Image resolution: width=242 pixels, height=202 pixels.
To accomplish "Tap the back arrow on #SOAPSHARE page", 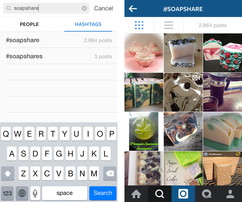I will coord(133,9).
